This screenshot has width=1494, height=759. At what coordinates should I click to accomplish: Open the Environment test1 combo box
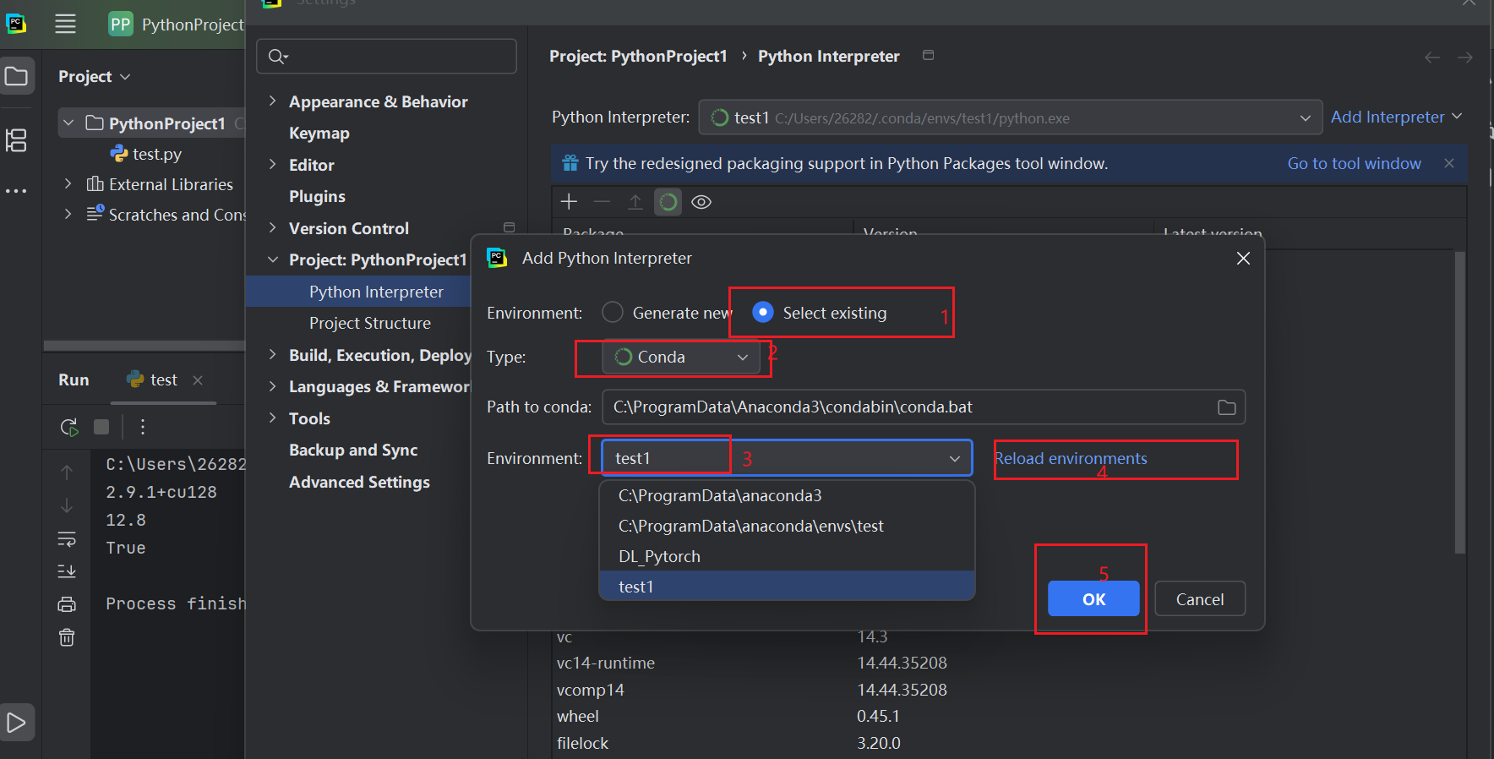coord(787,458)
